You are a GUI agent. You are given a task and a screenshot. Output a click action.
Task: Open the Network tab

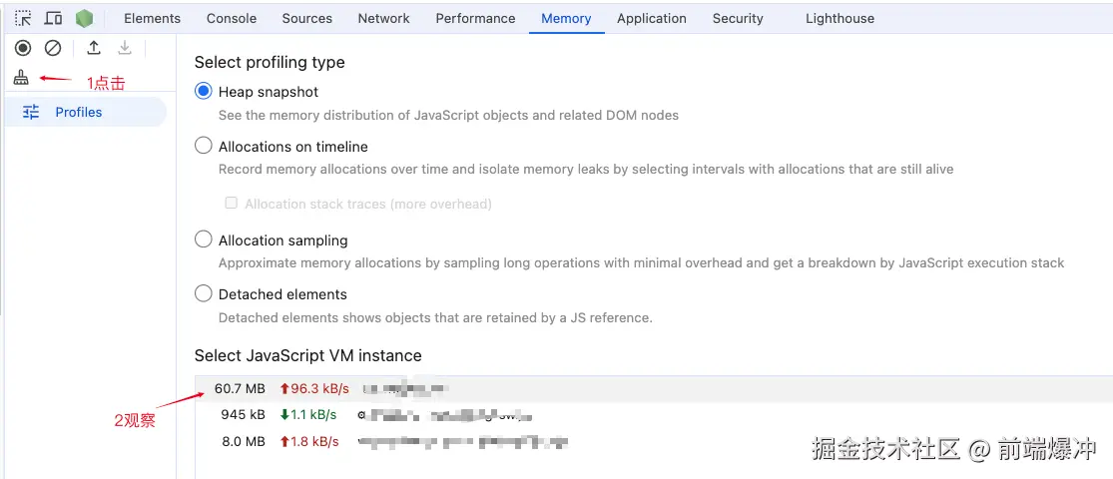[383, 18]
